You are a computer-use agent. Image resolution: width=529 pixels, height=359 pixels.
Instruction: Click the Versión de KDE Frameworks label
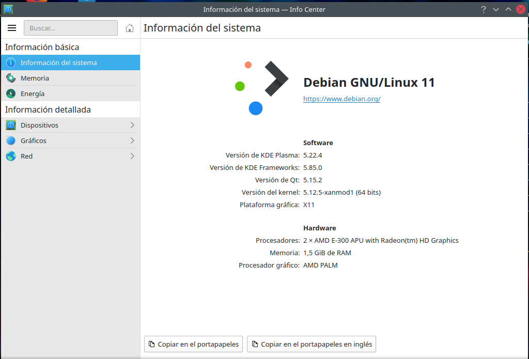255,168
